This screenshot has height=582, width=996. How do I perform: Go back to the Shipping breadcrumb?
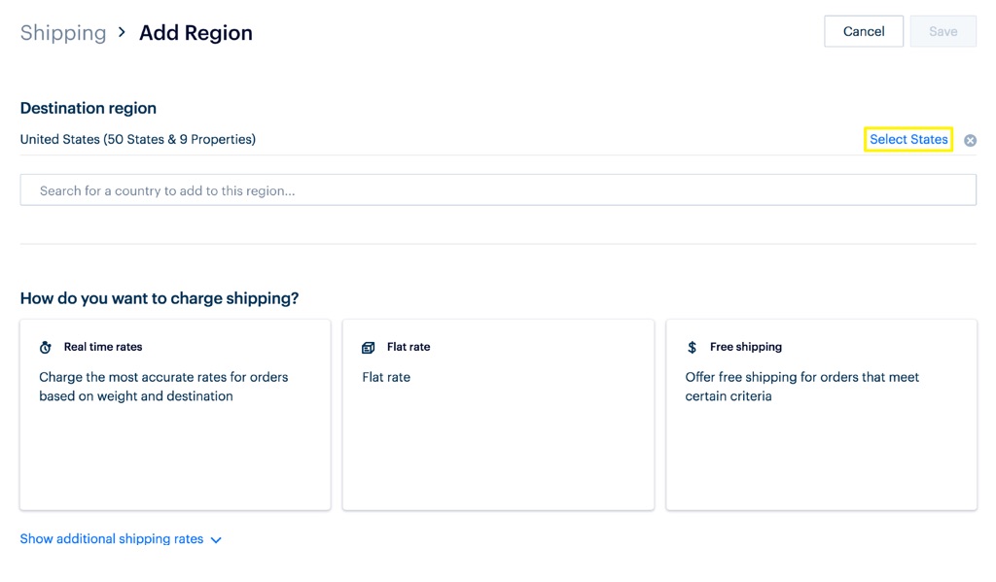[x=63, y=32]
